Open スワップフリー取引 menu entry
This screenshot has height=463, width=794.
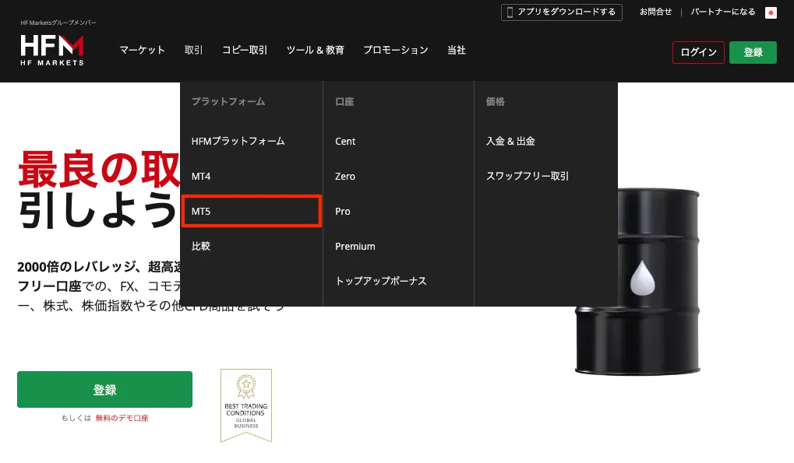point(528,176)
